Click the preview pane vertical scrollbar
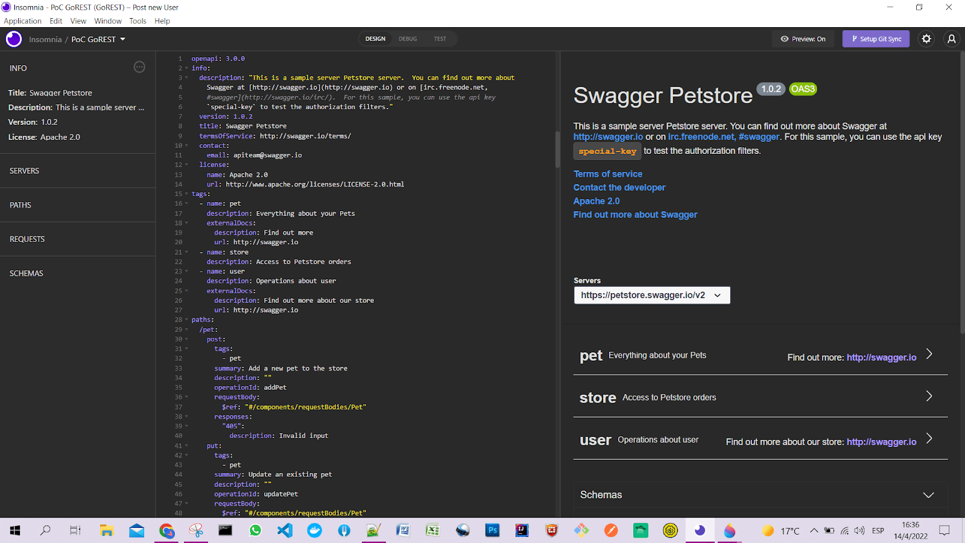965x543 pixels. [962, 193]
